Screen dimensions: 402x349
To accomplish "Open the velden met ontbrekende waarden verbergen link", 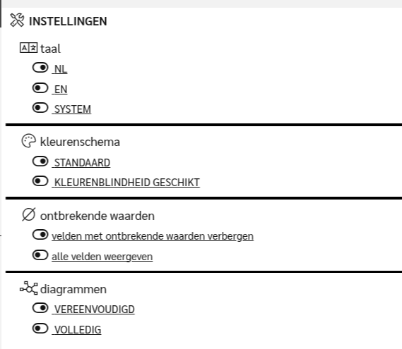I will click(153, 236).
